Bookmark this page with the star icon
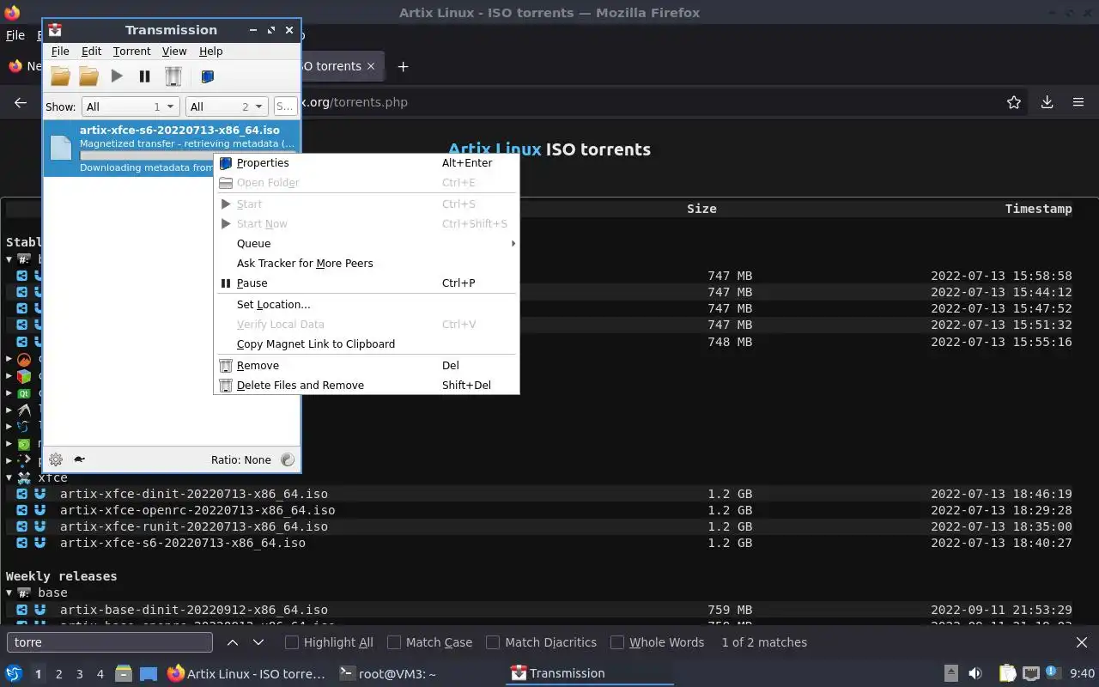 (x=1014, y=102)
